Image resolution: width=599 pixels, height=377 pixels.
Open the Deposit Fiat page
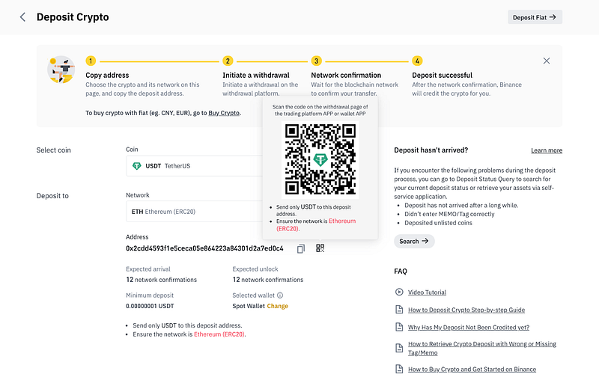(x=535, y=17)
